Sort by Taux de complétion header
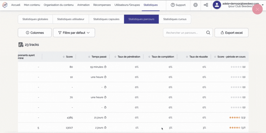This screenshot has width=266, height=133. pos(149,57)
